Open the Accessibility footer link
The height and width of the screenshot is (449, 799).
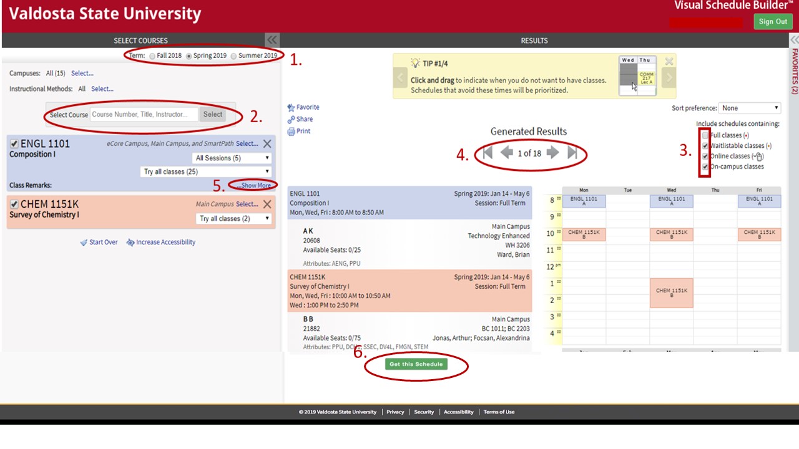[459, 412]
